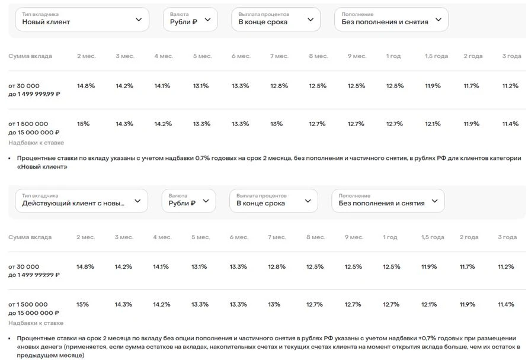Image resolution: width=528 pixels, height=361 pixels.
Task: Open "Надбавки к ставке" link under existing-client table
Action: point(36,323)
